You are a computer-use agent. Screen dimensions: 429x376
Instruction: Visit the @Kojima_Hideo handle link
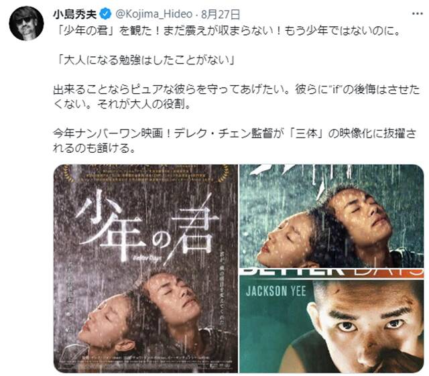154,14
